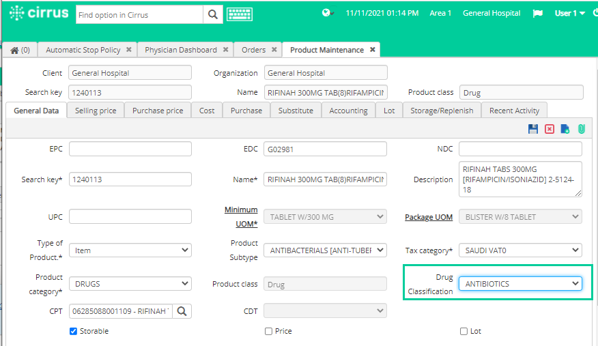Close the Physician Dashboard tab
The width and height of the screenshot is (598, 346).
(226, 50)
